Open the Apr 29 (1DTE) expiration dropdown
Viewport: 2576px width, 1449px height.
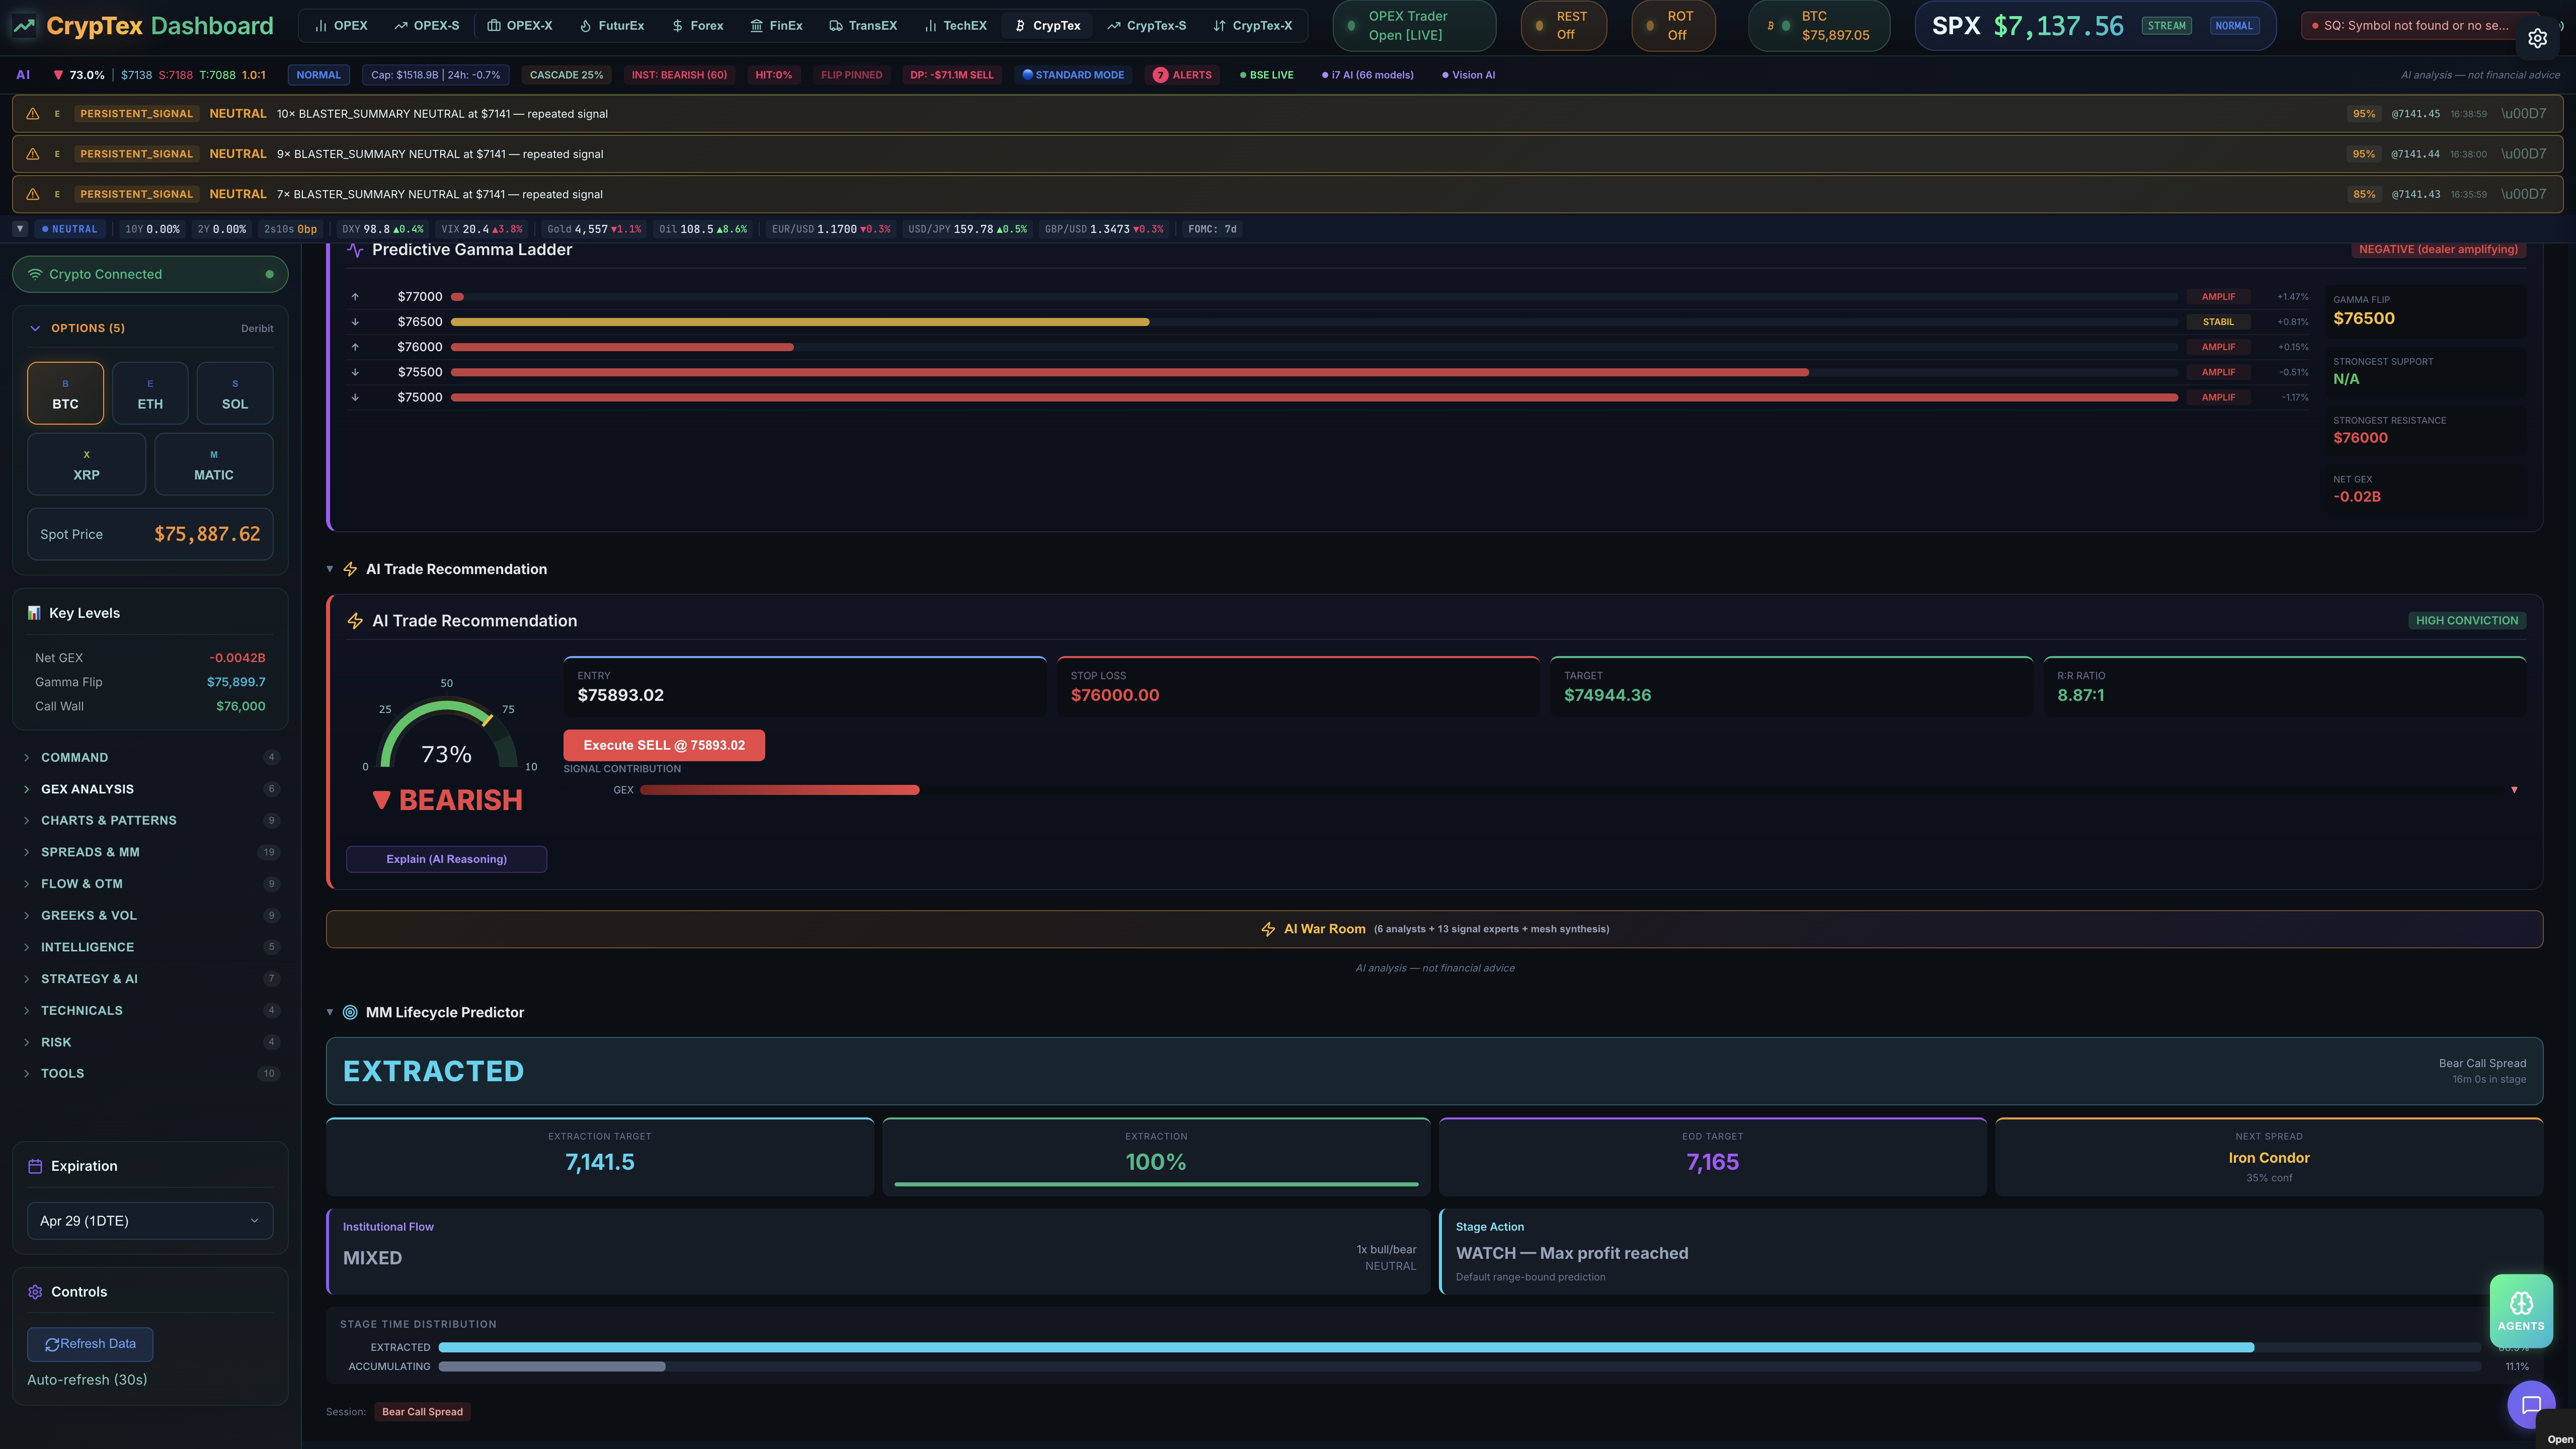pyautogui.click(x=150, y=1221)
